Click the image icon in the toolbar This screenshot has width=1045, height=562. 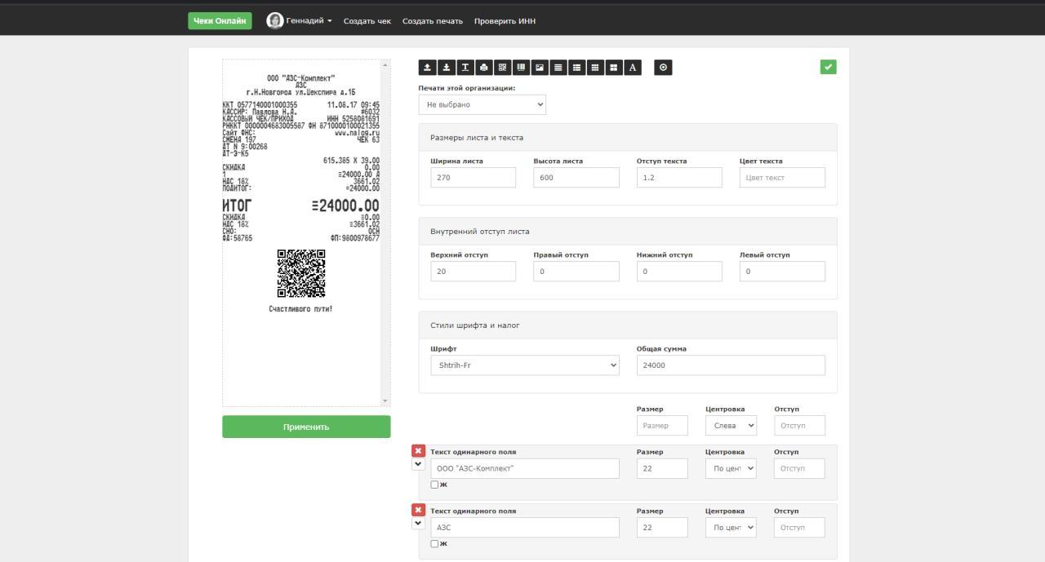[x=540, y=68]
